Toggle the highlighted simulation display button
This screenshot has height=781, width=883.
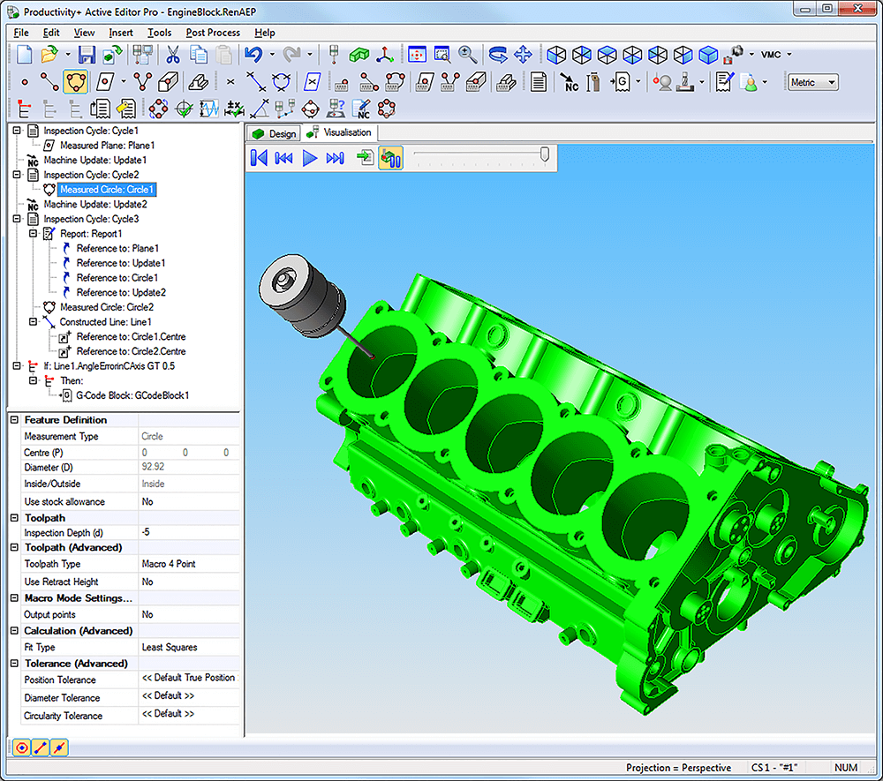point(391,158)
